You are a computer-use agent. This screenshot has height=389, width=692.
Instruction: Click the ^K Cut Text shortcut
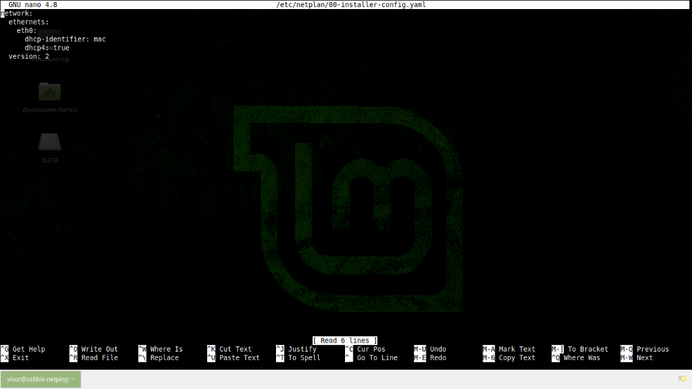click(x=229, y=349)
